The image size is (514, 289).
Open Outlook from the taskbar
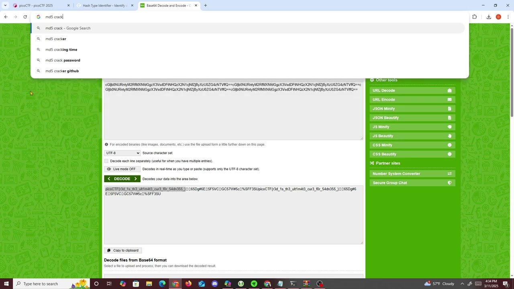[202, 284]
